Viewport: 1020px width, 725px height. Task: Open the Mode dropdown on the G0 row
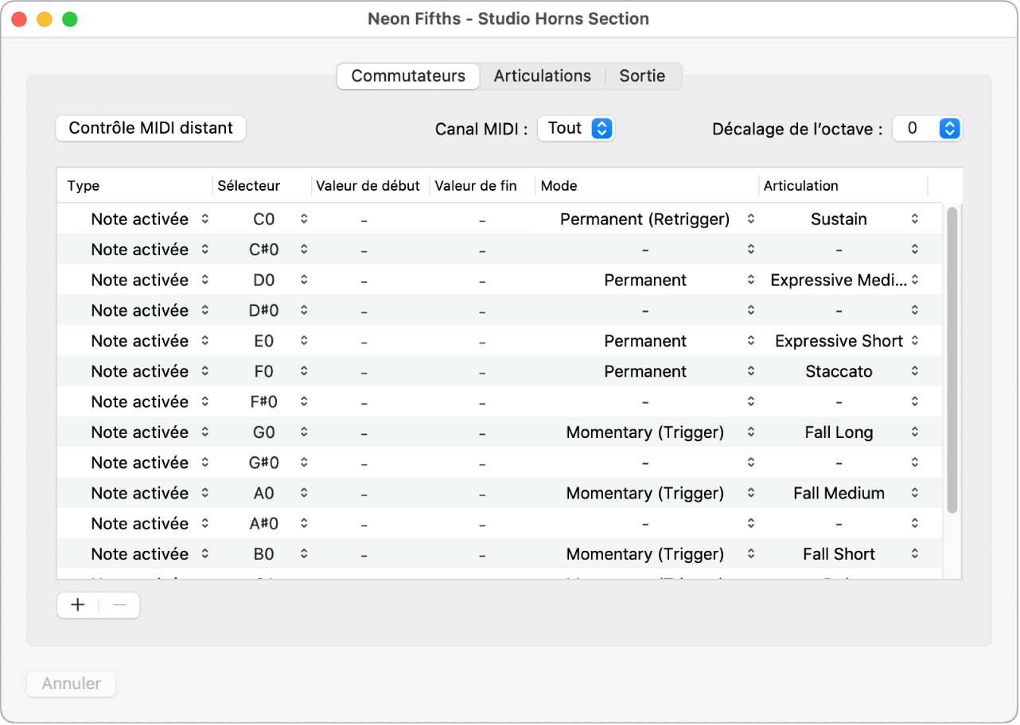tap(750, 432)
